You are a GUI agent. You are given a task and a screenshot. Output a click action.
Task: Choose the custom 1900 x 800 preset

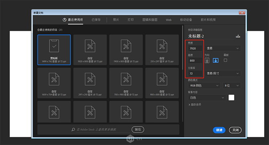126,50
